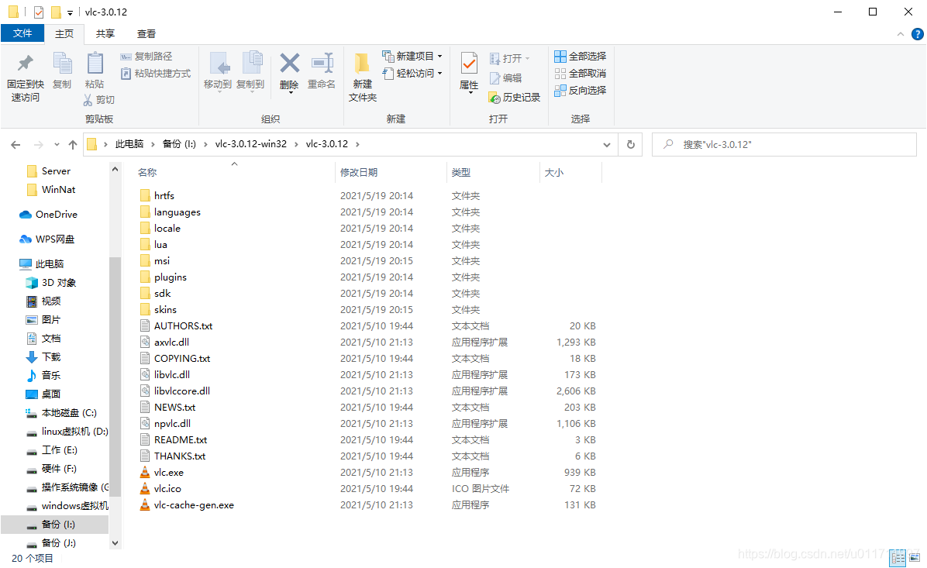The height and width of the screenshot is (568, 927).
Task: Click the quick access toolbar dropdown arrow
Action: (70, 12)
